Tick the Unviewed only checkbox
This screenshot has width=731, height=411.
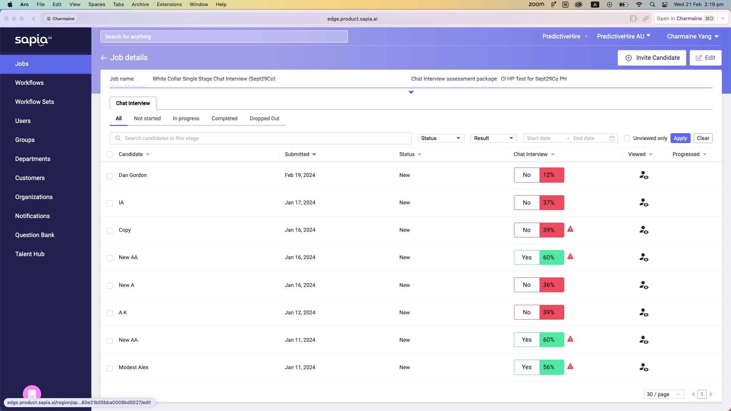click(x=627, y=138)
